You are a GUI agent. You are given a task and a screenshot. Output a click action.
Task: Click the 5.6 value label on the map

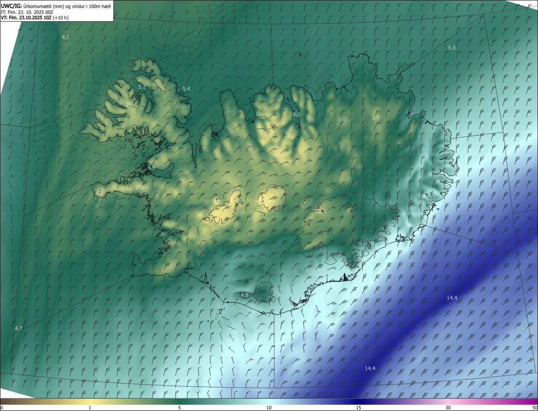pos(452,48)
